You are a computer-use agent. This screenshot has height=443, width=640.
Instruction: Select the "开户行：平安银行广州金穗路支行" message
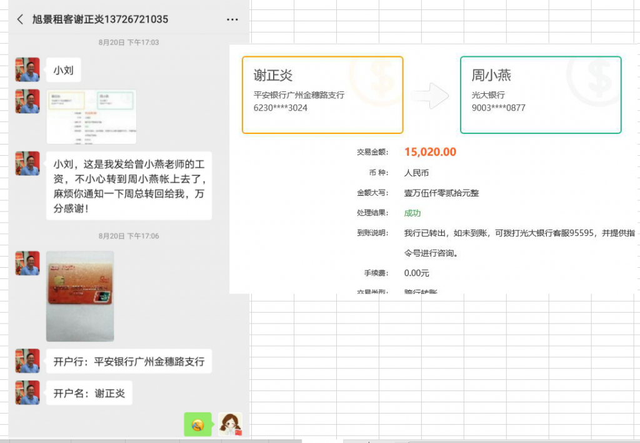(x=129, y=361)
